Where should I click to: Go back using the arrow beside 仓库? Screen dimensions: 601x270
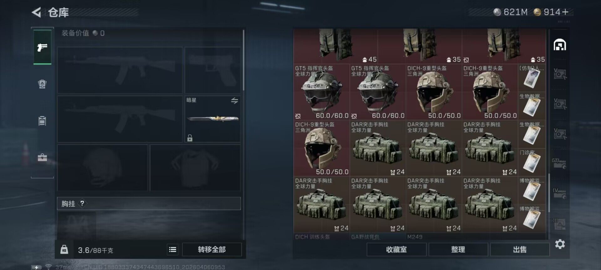36,12
